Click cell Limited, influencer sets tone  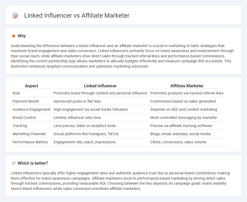[100, 118]
